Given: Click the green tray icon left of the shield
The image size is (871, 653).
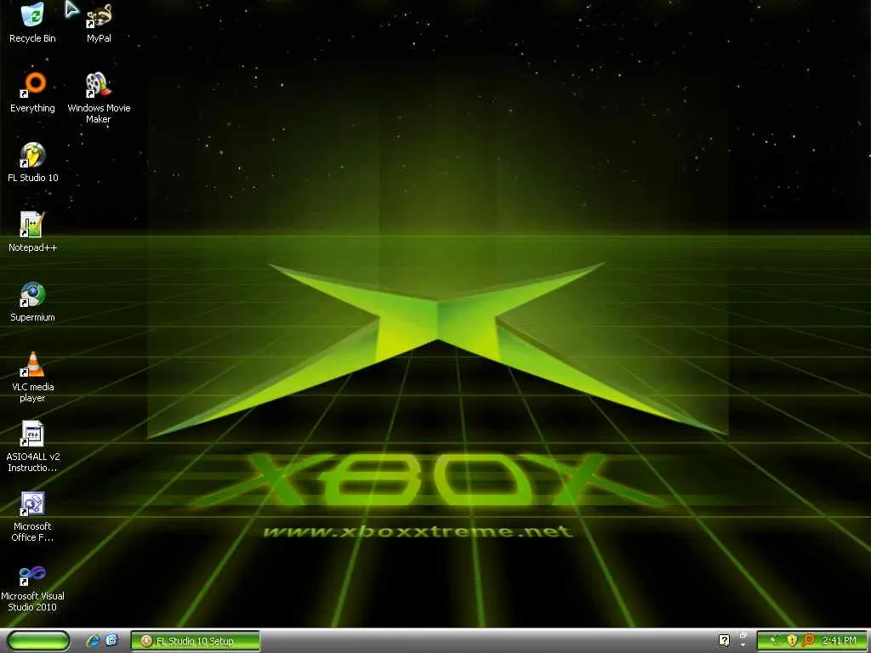Looking at the screenshot, I should 772,641.
